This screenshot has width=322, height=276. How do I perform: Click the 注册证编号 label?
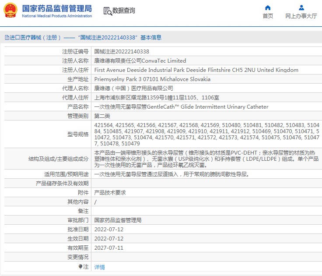pos(75,51)
